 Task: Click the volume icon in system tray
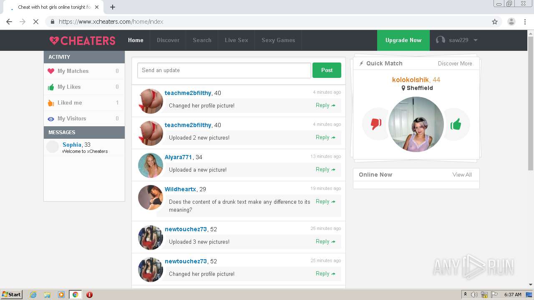[x=474, y=295]
